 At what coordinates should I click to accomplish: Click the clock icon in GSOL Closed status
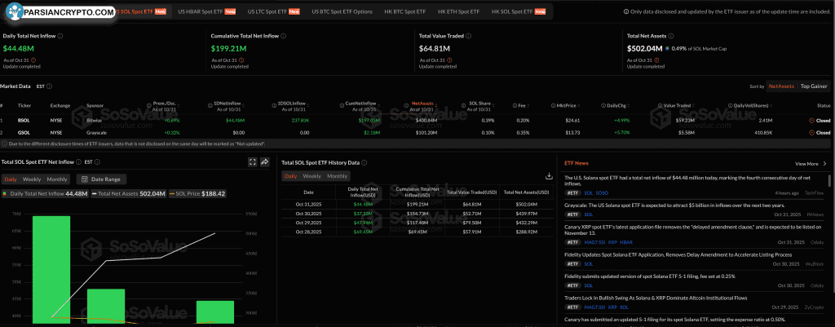coord(811,133)
